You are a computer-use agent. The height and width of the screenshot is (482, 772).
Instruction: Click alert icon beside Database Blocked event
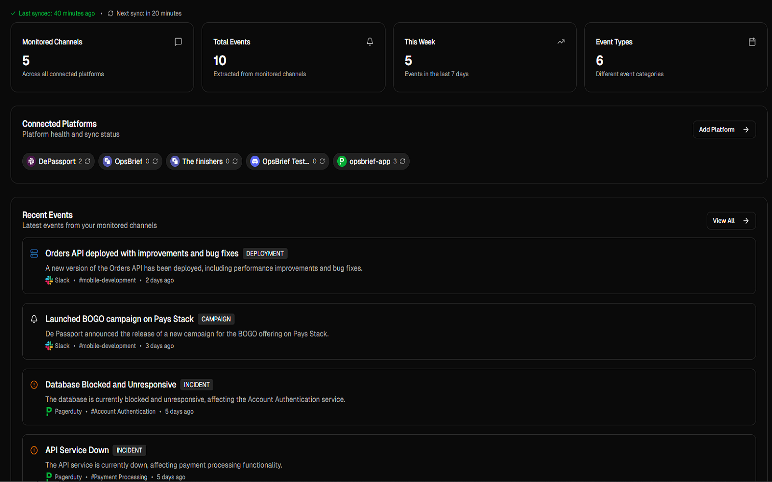coord(34,385)
